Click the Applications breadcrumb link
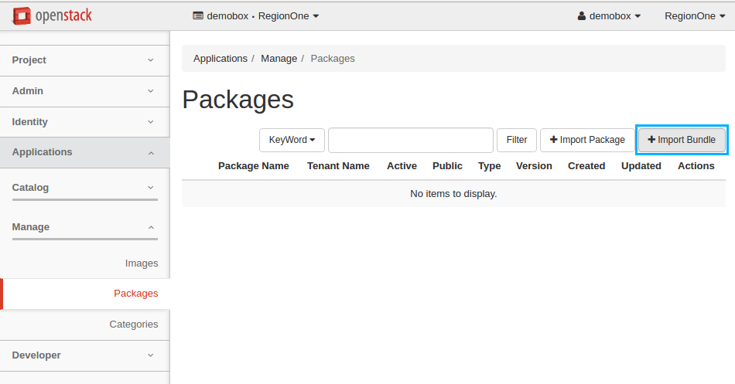Screen dimensions: 735x384 tap(220, 59)
